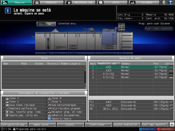Click the Tarea list vertical scrollbar
The width and height of the screenshot is (175, 131).
coord(85,77)
